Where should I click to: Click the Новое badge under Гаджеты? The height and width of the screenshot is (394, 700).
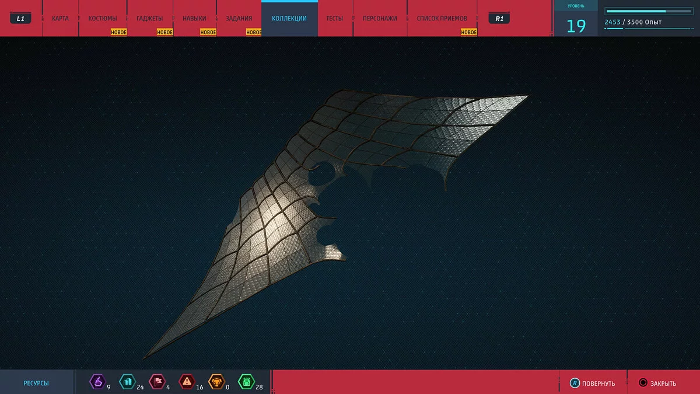(165, 33)
